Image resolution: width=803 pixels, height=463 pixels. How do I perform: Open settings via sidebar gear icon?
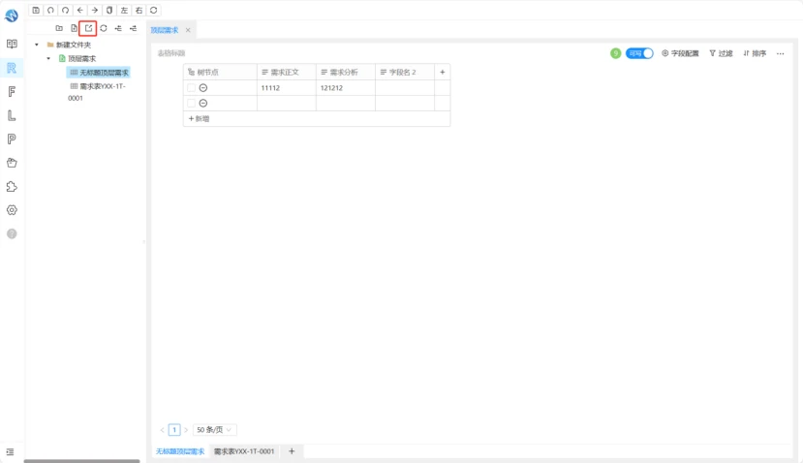[x=12, y=210]
